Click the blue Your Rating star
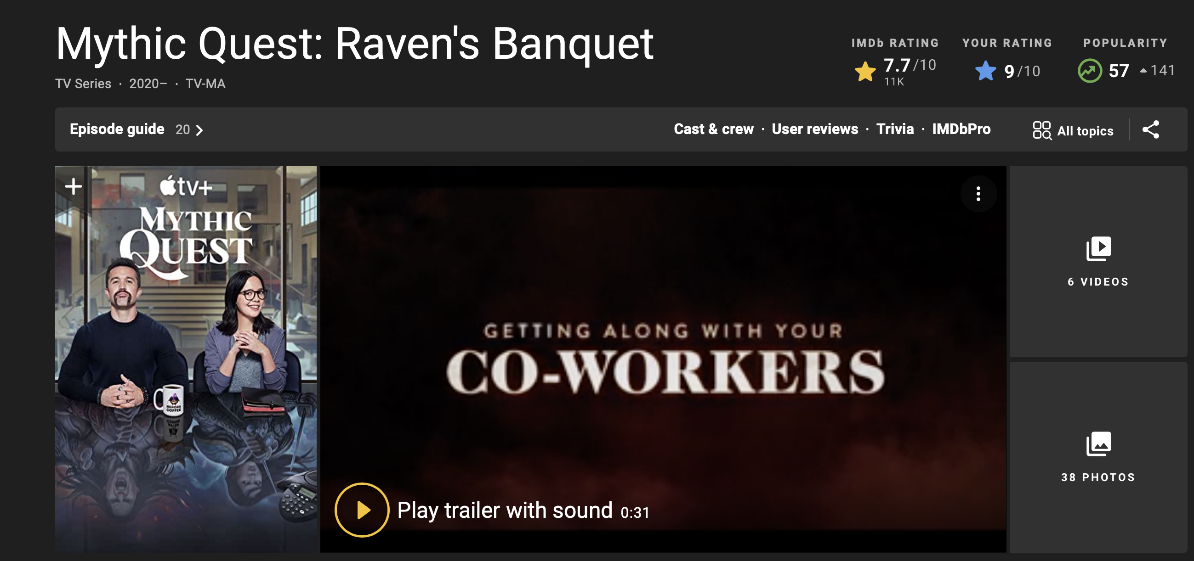 click(985, 71)
